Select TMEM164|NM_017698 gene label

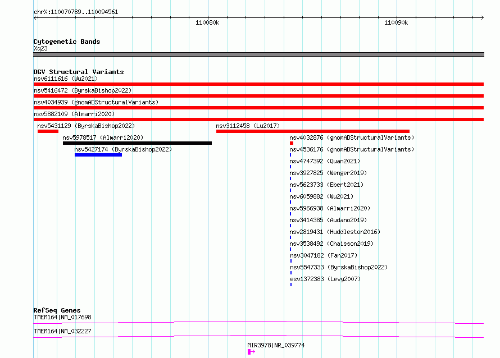coord(62,317)
